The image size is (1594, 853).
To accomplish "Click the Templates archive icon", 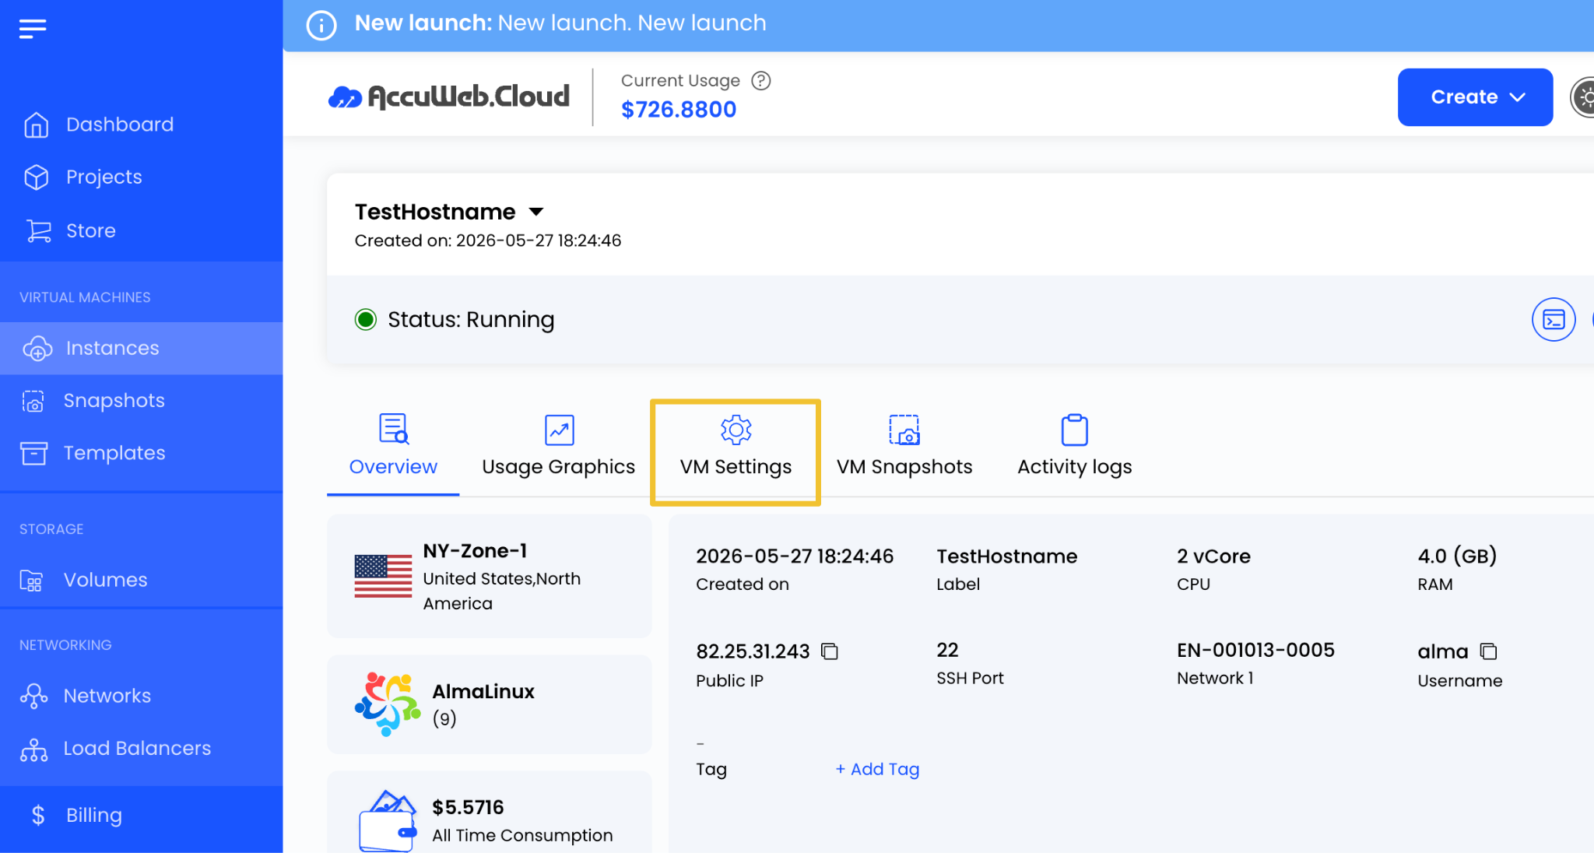I will pos(33,453).
